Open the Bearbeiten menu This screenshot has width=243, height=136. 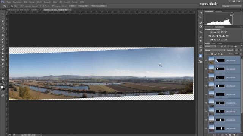click(x=17, y=2)
